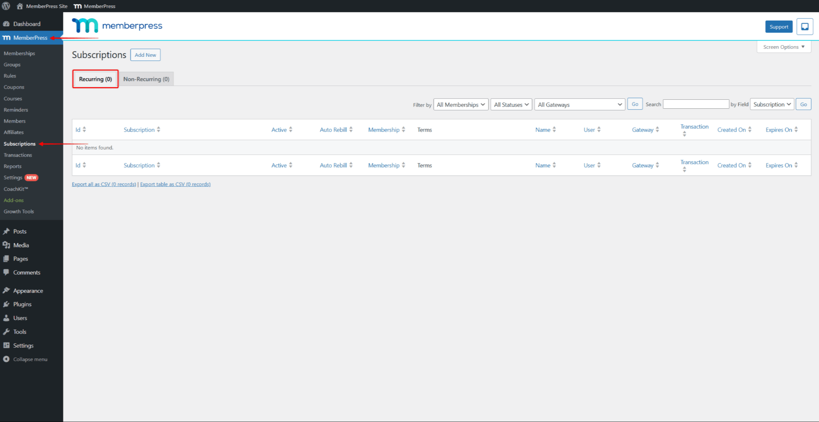Open Posts via the pushpin icon
Viewport: 819px width, 422px height.
tap(6, 231)
